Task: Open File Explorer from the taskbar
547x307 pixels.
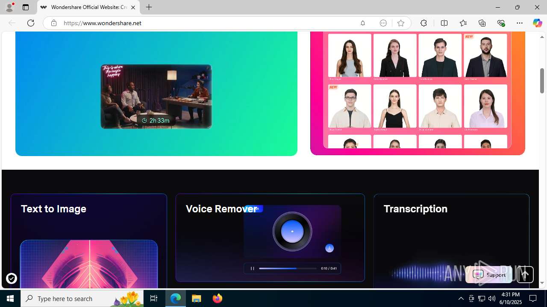Action: [197, 298]
